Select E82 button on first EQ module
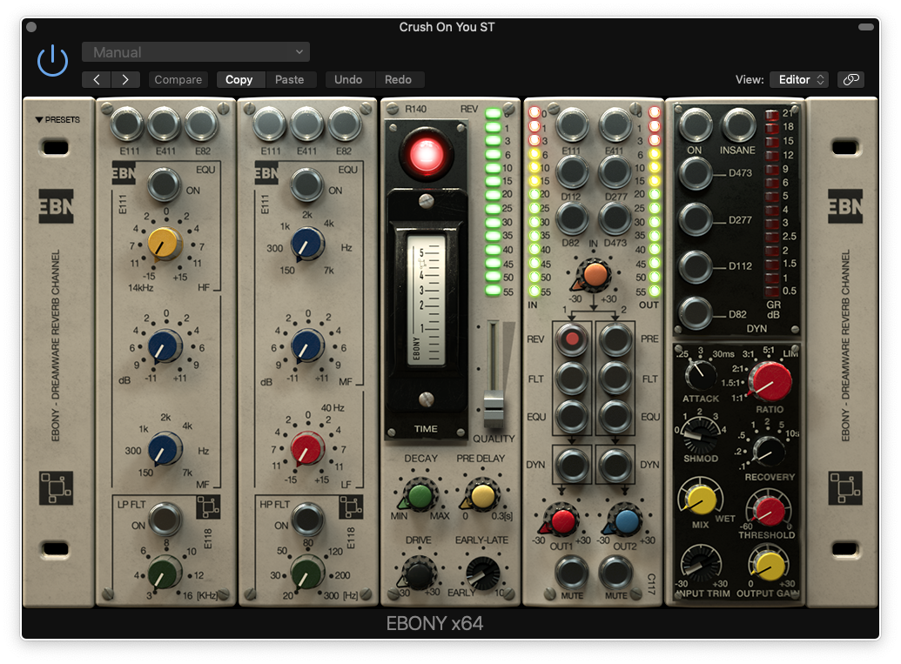 [x=202, y=124]
